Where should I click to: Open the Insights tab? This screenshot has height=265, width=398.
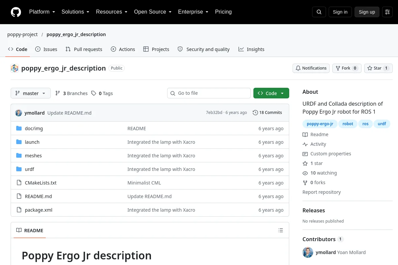point(251,49)
